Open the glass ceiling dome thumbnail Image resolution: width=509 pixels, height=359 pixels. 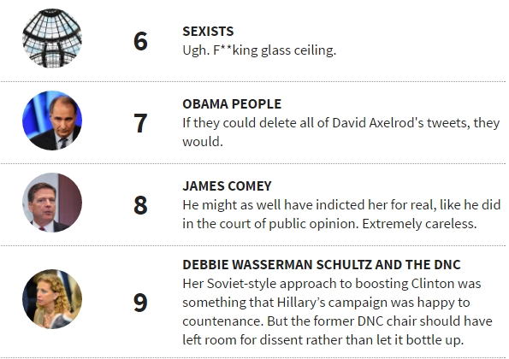52,38
